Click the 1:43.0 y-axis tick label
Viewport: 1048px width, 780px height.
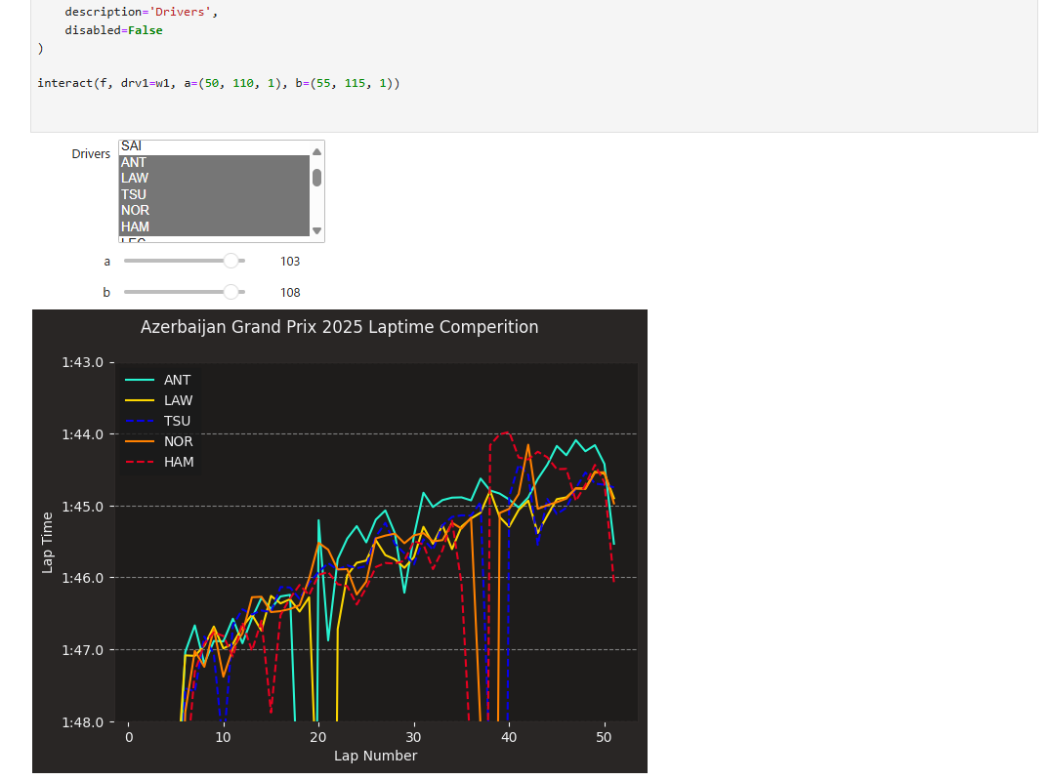pos(83,362)
